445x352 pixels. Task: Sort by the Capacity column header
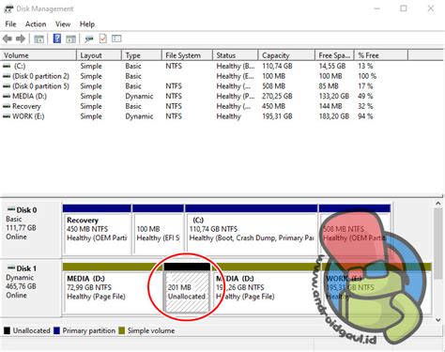(286, 55)
